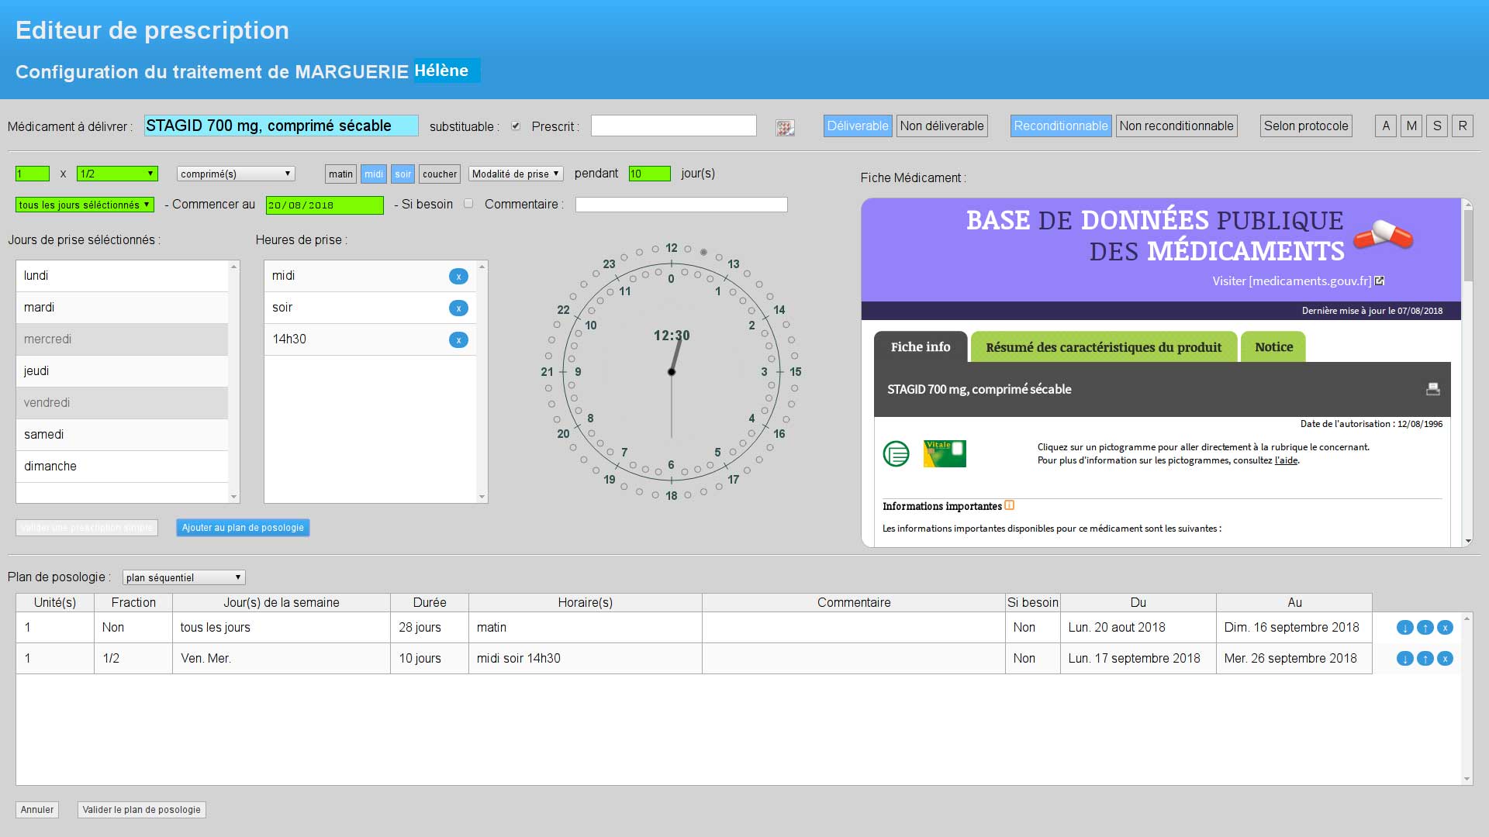Uncheck the substituable checkbox
The height and width of the screenshot is (837, 1489).
516,126
